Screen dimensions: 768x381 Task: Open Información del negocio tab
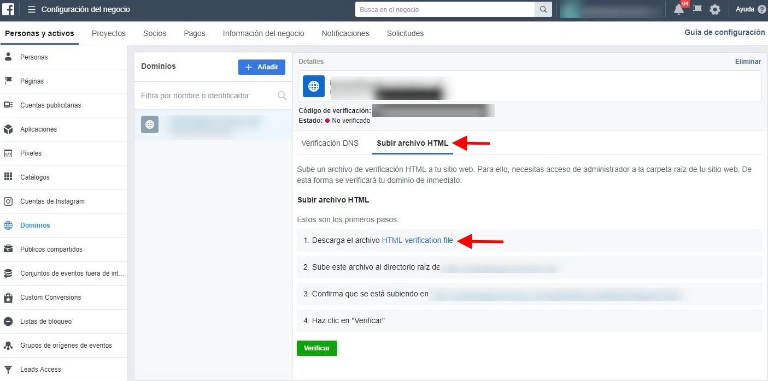click(263, 33)
